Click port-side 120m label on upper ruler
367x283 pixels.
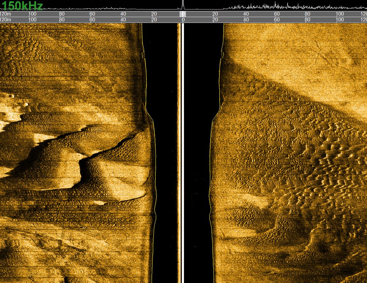pos(5,14)
